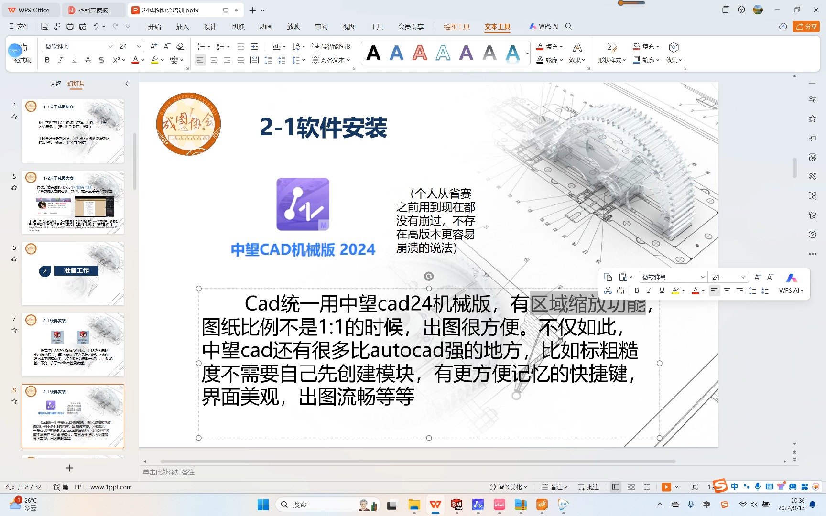Screen dimensions: 826x516
Task: Toggle bold in floating mini toolbar
Action: (x=636, y=290)
